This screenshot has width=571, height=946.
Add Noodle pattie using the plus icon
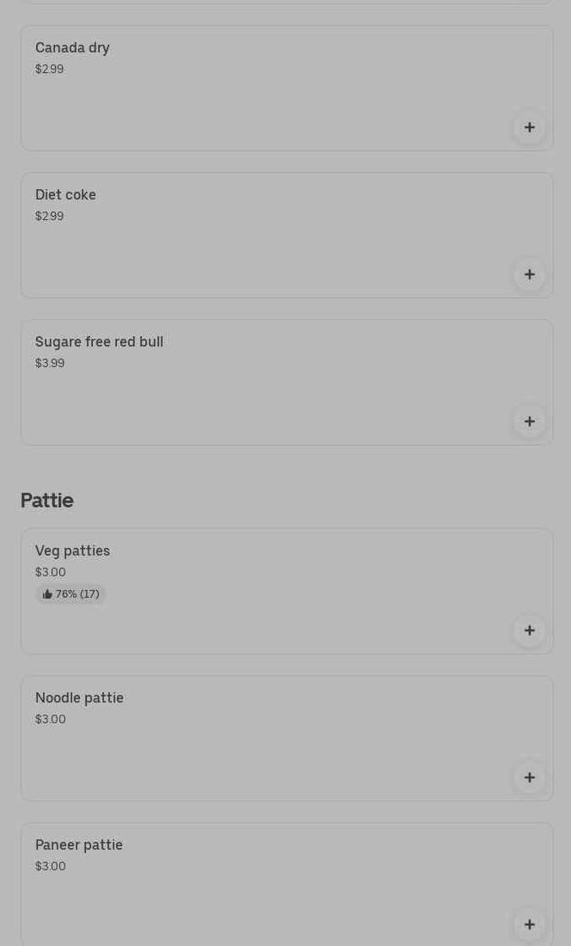530,777
